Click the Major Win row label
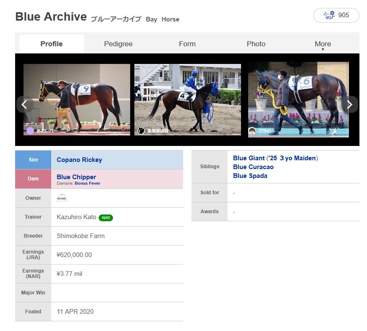This screenshot has width=367, height=331. click(x=33, y=293)
